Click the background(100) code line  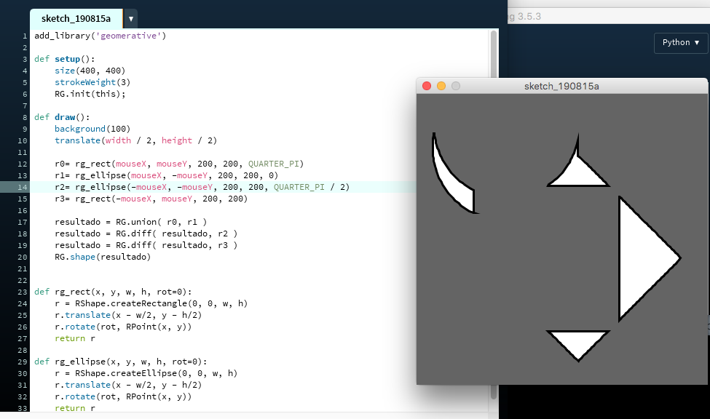click(92, 129)
